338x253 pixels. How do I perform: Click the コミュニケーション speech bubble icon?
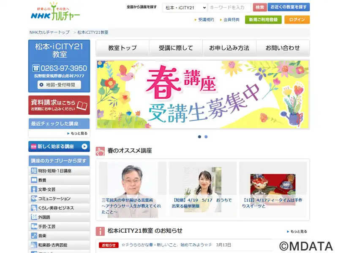coord(34,199)
